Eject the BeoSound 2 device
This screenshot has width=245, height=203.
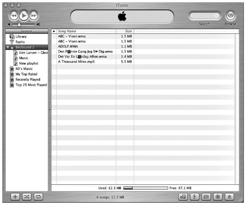[x=229, y=197]
